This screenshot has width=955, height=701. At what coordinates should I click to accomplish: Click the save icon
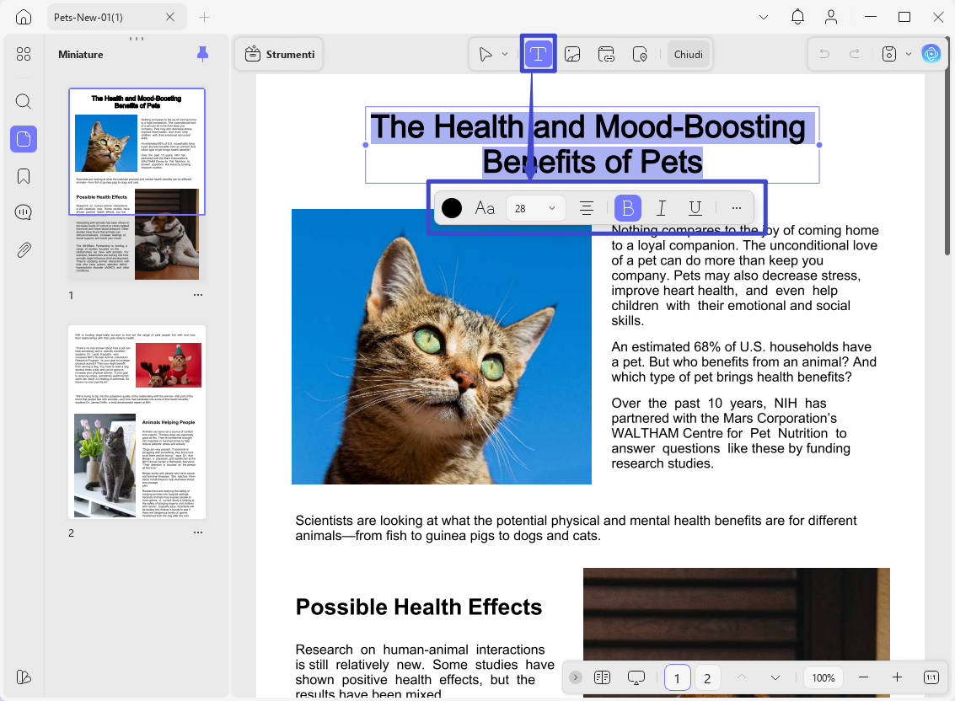(x=889, y=54)
